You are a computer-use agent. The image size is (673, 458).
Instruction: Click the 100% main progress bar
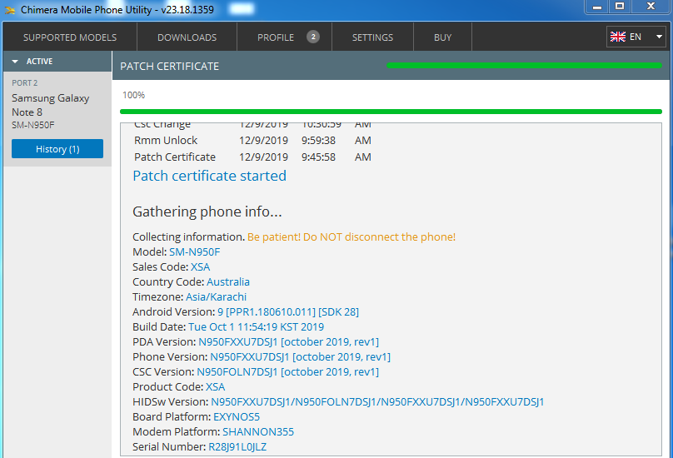pos(391,112)
